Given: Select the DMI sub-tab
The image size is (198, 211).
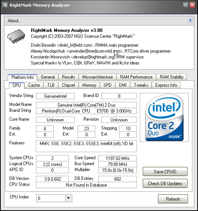Looking at the screenshot, I should point(123,85).
